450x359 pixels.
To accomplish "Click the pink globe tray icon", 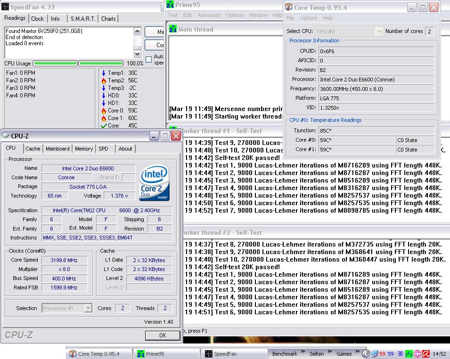I will point(417,354).
